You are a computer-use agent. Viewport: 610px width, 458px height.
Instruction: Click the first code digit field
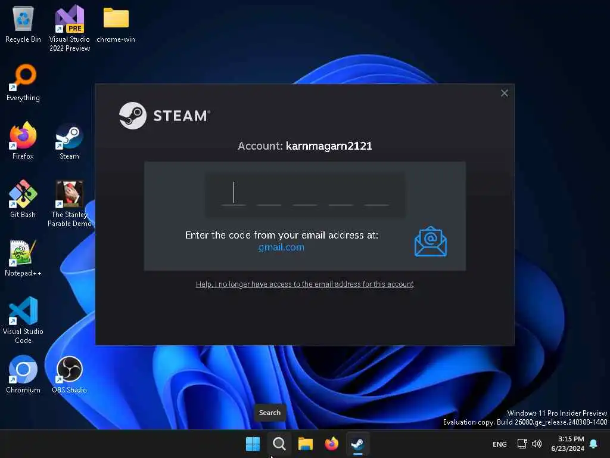coord(234,194)
